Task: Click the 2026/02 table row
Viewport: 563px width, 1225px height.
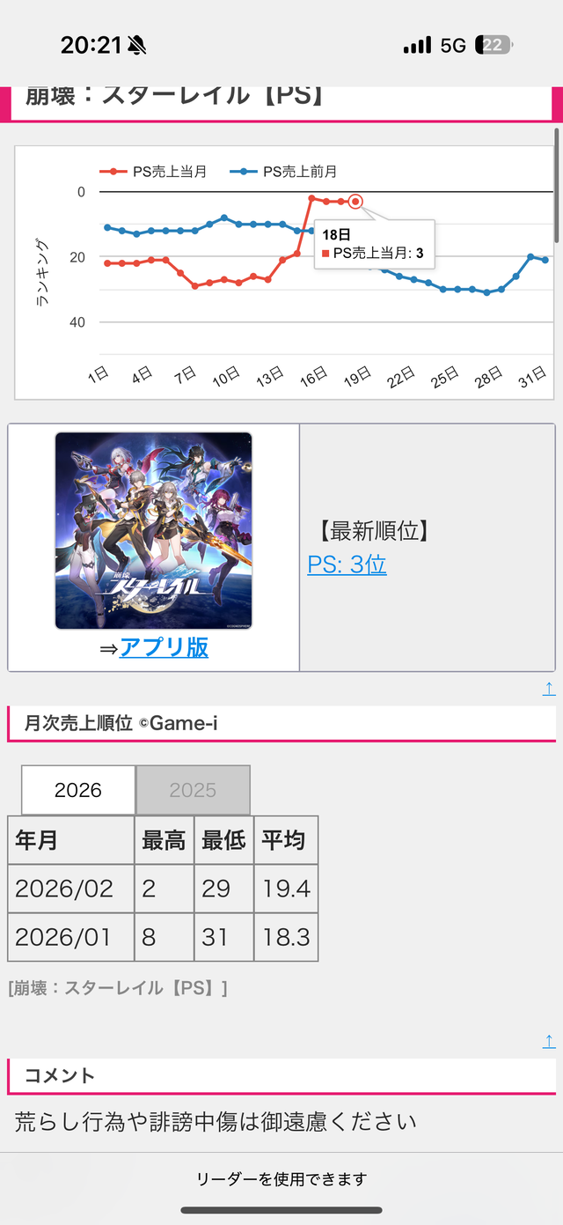Action: point(163,889)
